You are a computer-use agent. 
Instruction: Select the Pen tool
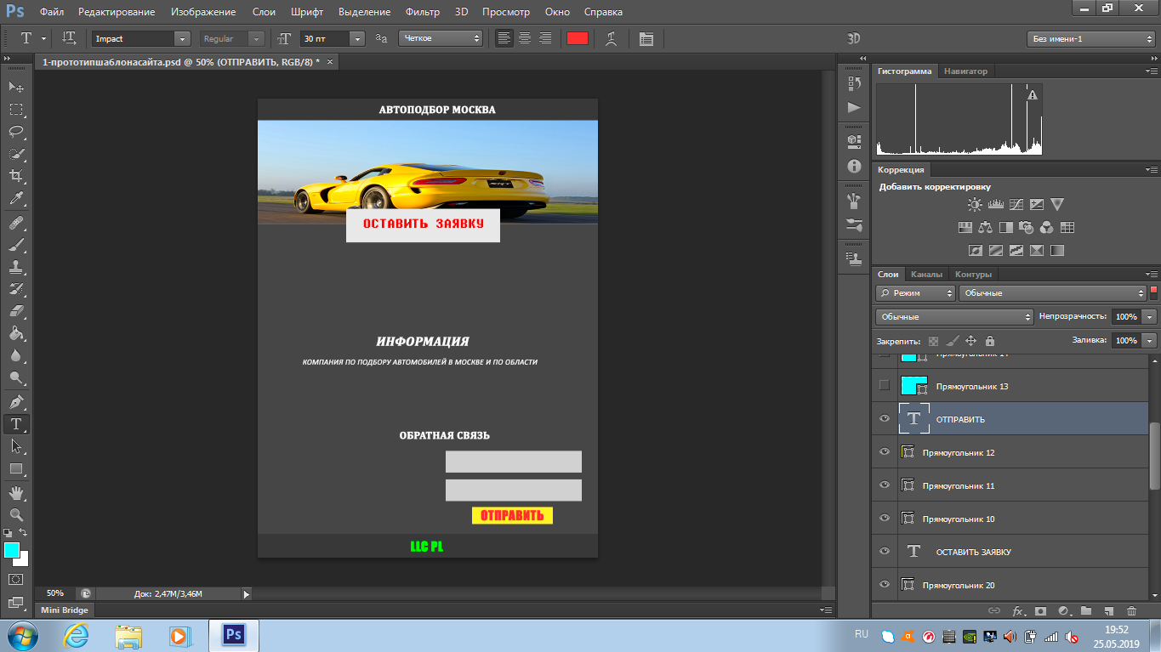(x=15, y=401)
